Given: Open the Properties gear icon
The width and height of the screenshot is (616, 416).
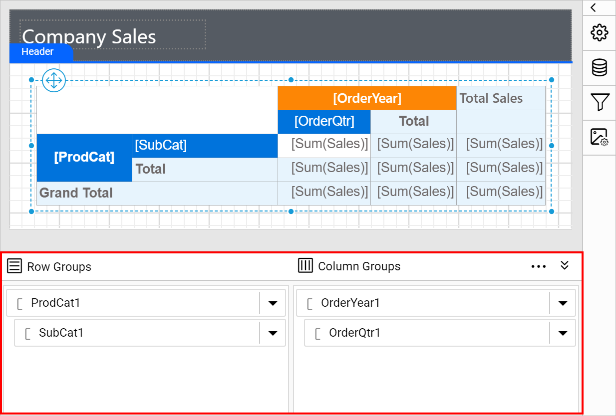Looking at the screenshot, I should tap(599, 33).
